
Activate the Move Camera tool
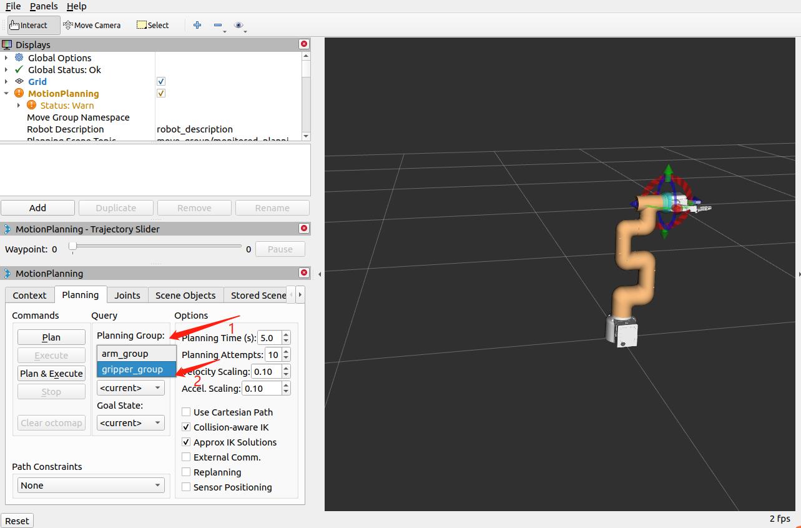point(92,25)
